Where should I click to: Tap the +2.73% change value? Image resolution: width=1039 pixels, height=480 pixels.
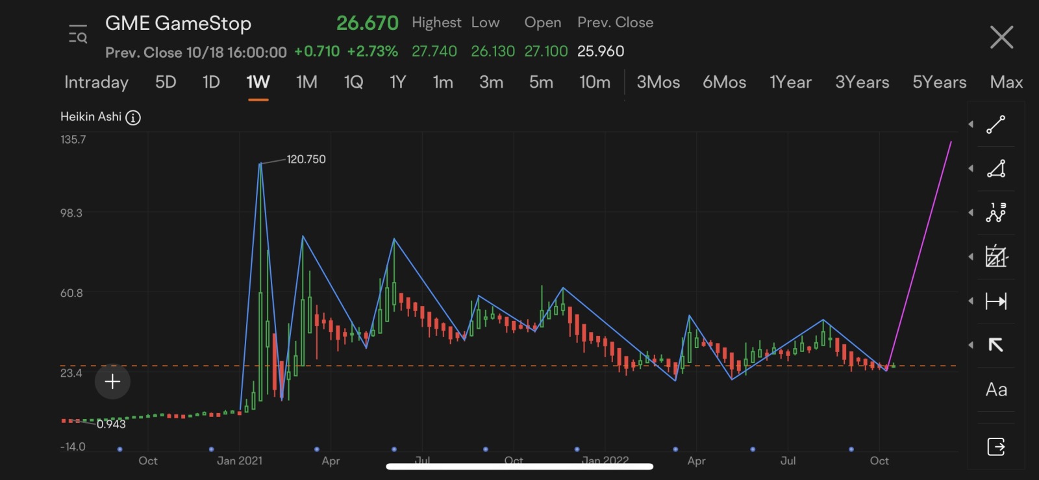point(372,51)
